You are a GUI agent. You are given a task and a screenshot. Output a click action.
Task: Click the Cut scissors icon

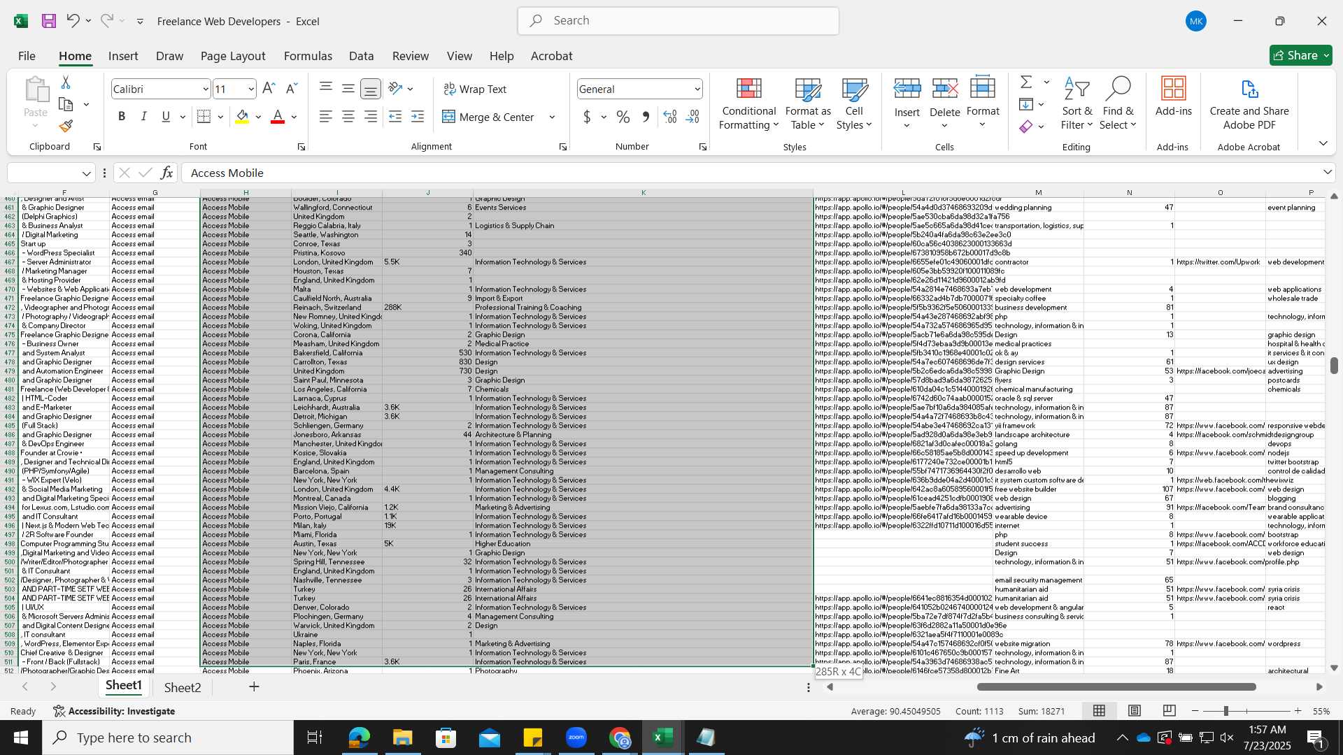click(66, 82)
